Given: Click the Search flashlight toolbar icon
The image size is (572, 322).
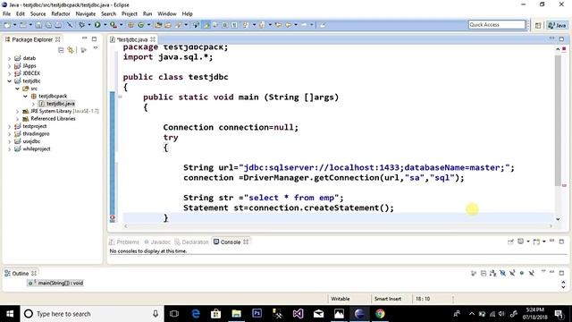Looking at the screenshot, I should 179,25.
